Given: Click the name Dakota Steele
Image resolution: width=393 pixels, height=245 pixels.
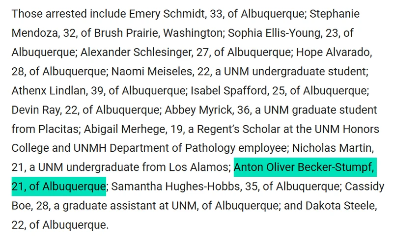Looking at the screenshot, I should [x=352, y=206].
